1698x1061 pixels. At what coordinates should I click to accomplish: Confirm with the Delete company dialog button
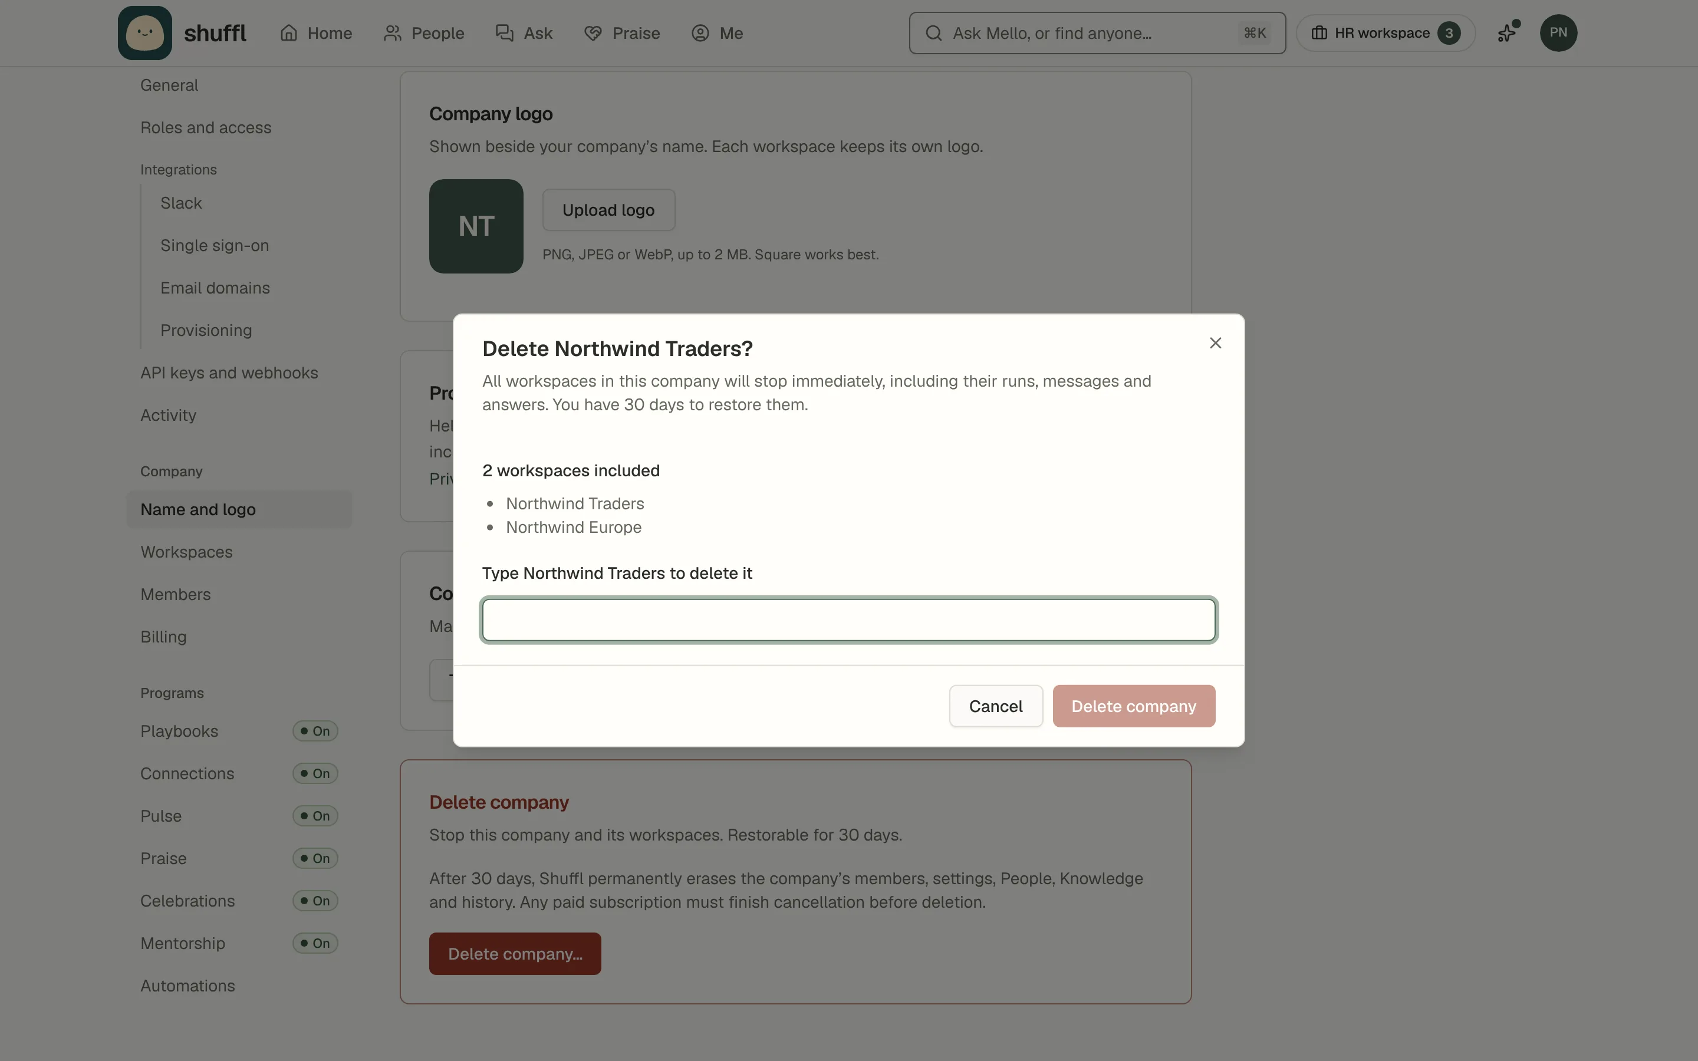pyautogui.click(x=1133, y=706)
